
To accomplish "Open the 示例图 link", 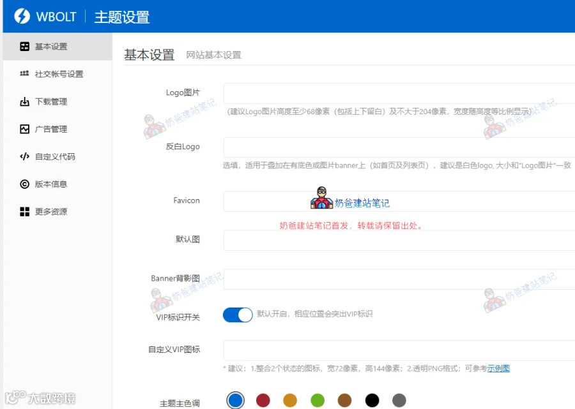I will pyautogui.click(x=498, y=368).
